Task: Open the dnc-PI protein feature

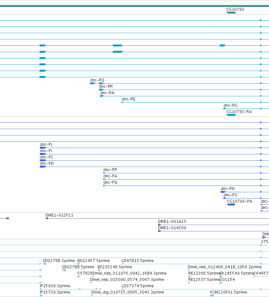Action: click(x=155, y=154)
